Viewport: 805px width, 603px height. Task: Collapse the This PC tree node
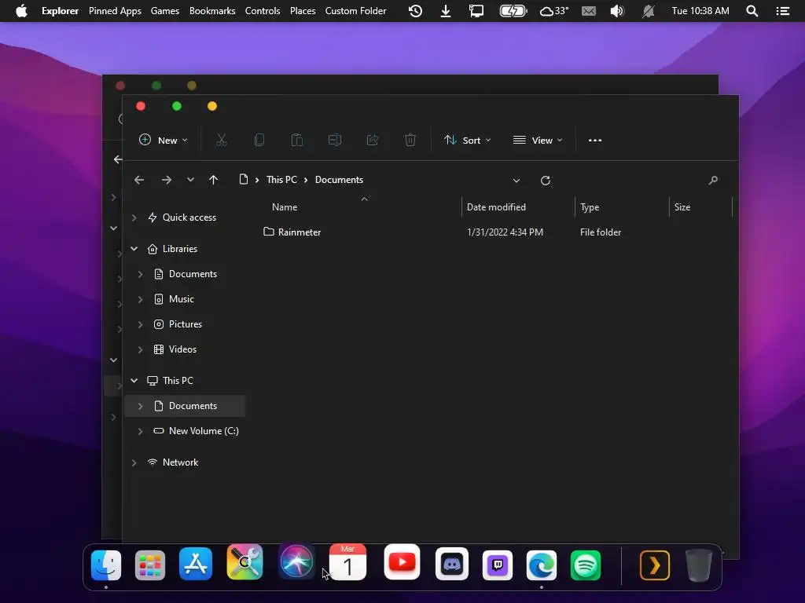134,381
